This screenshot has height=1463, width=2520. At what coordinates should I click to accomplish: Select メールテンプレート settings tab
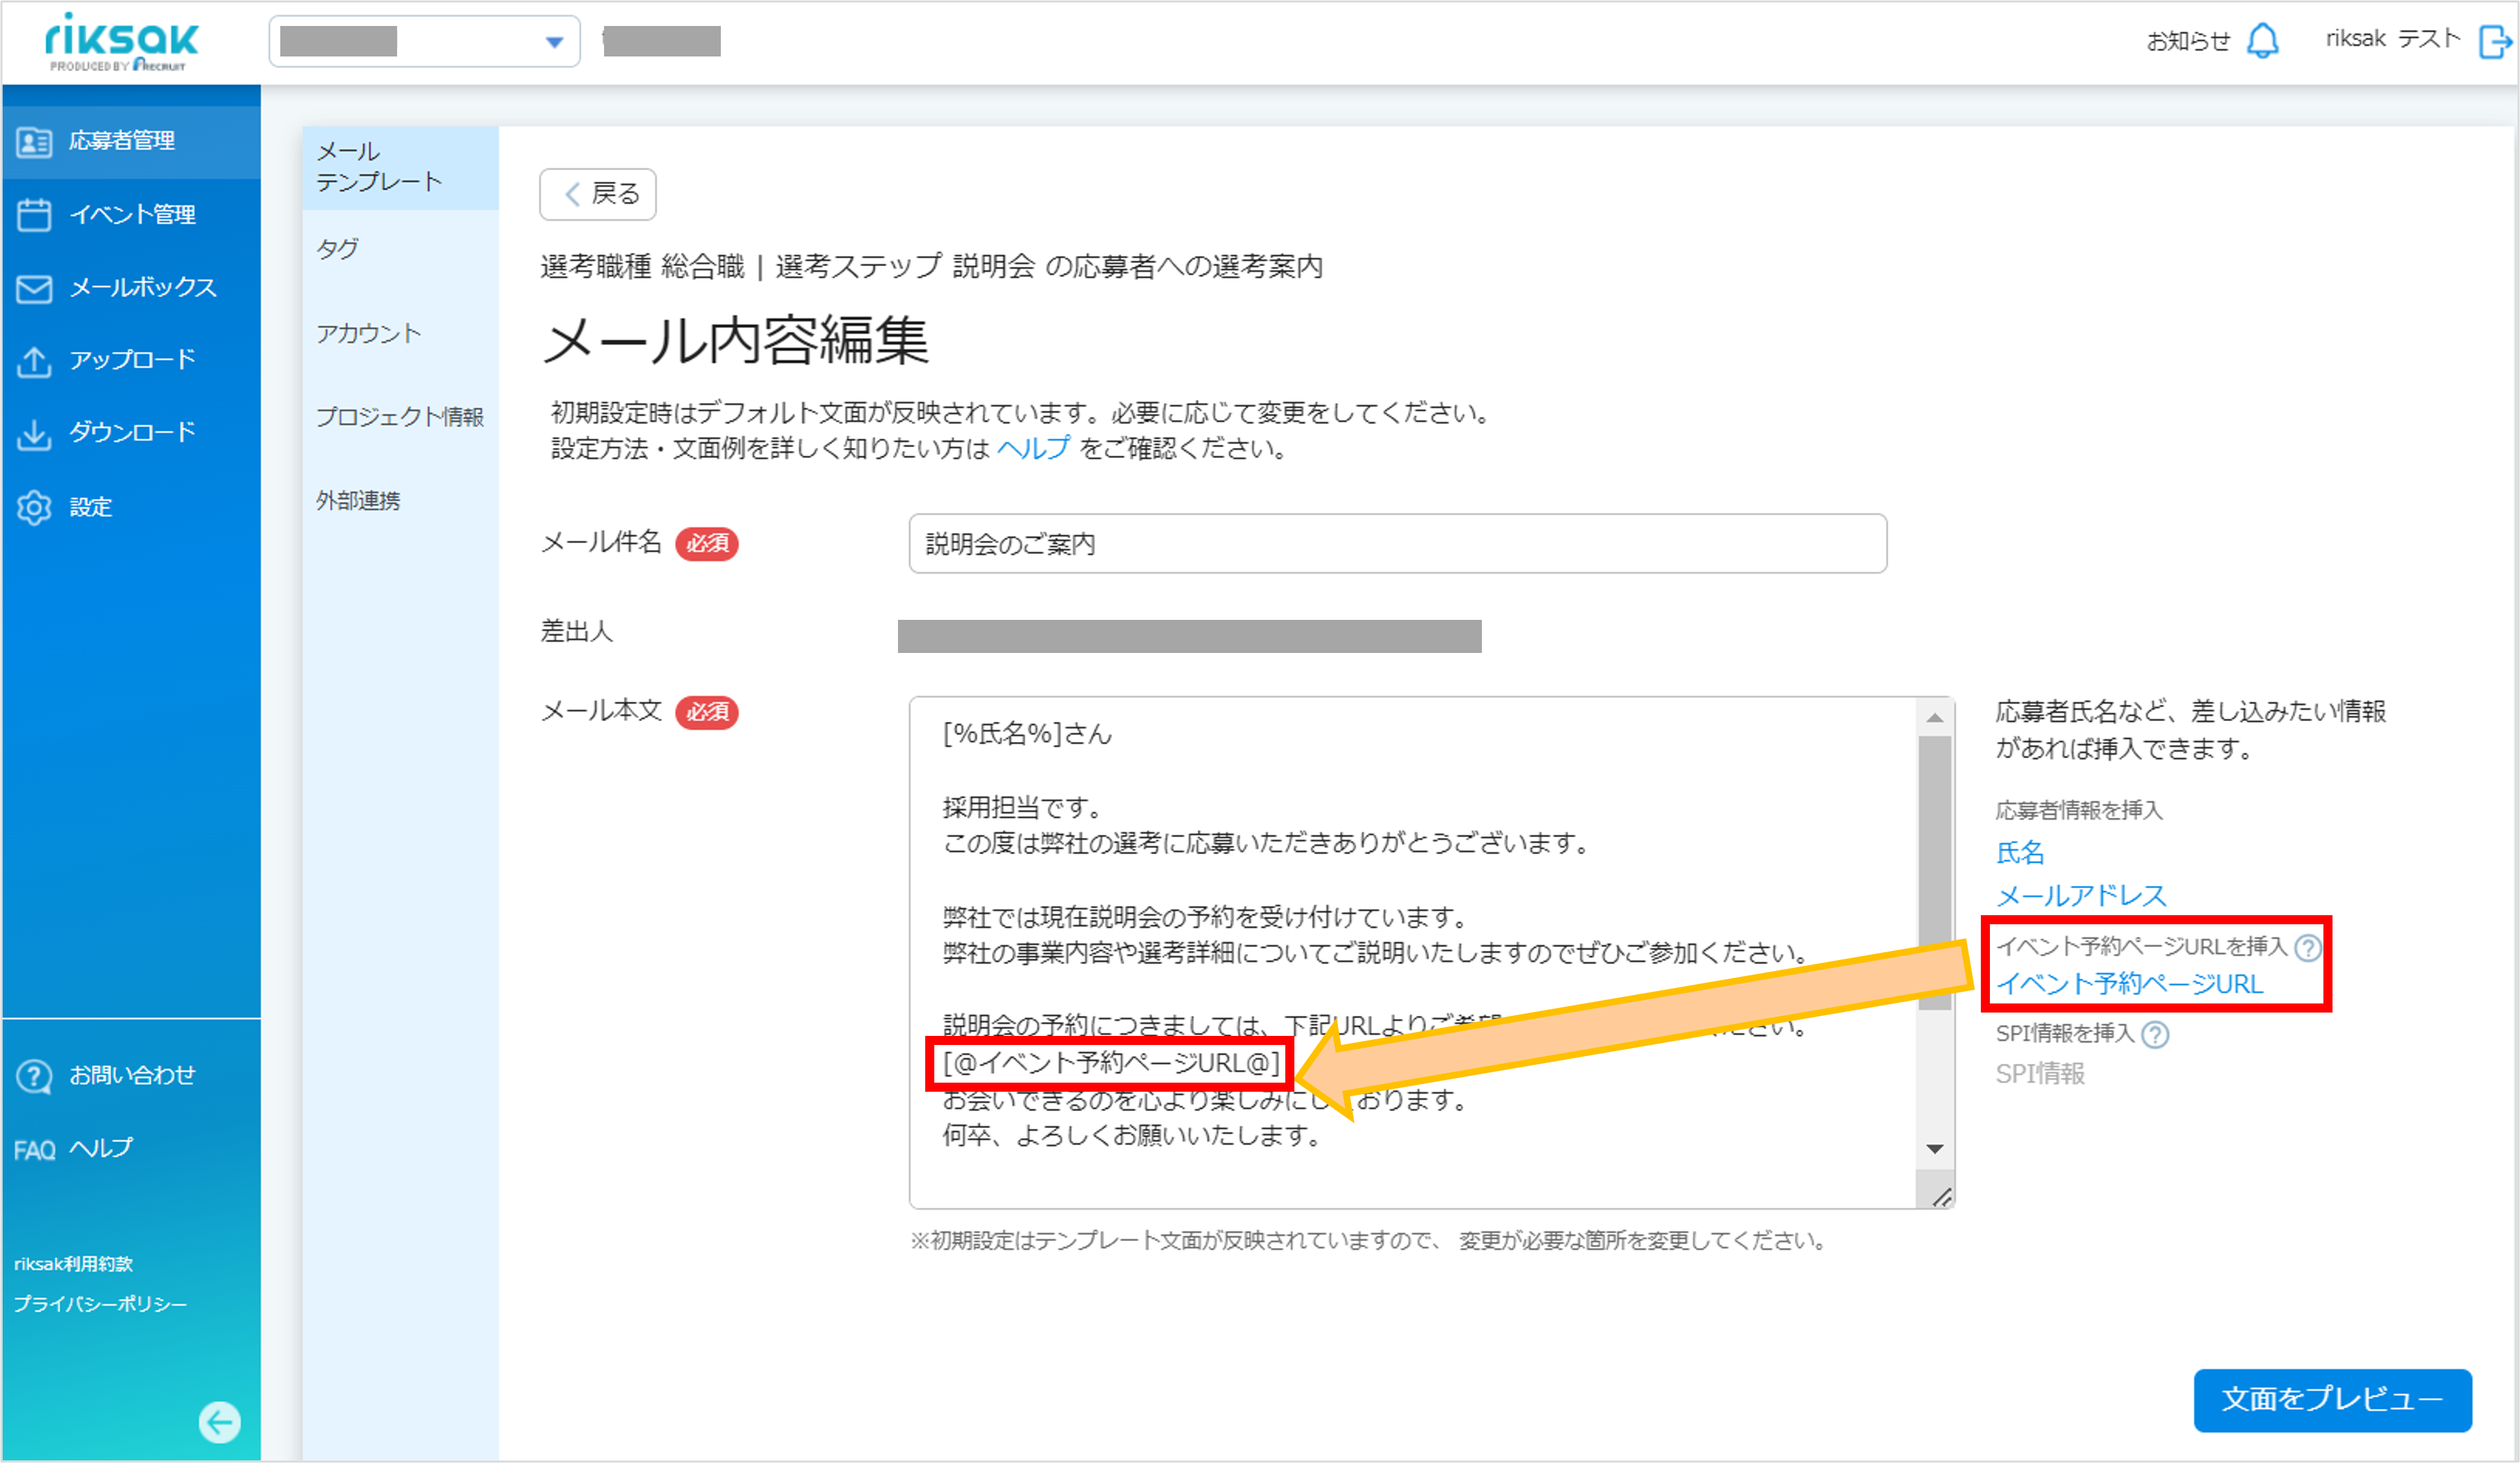[x=400, y=167]
